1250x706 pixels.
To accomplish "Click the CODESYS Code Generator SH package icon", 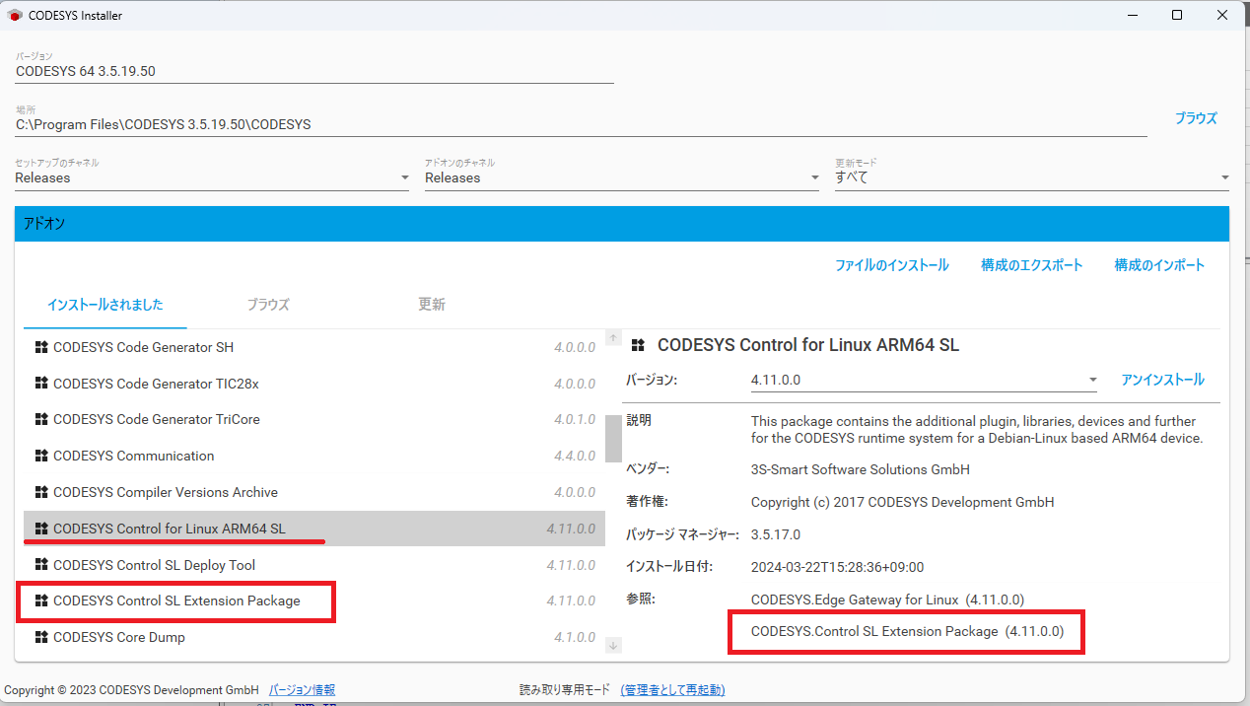I will (39, 347).
